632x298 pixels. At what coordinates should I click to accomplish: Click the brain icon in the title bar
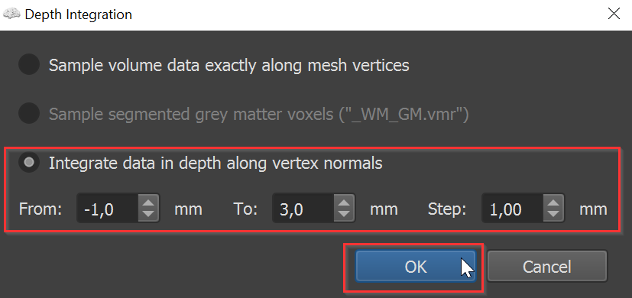11,15
